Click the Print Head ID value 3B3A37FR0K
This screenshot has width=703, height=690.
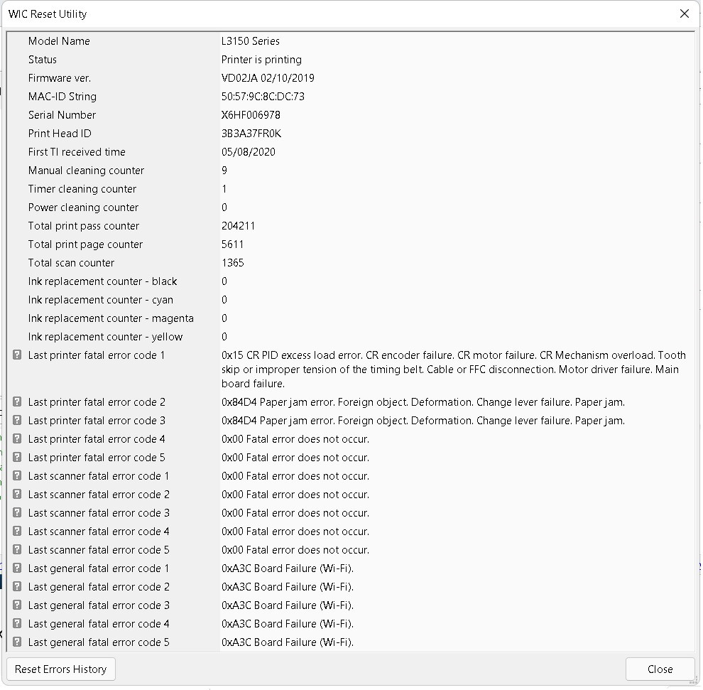point(251,134)
